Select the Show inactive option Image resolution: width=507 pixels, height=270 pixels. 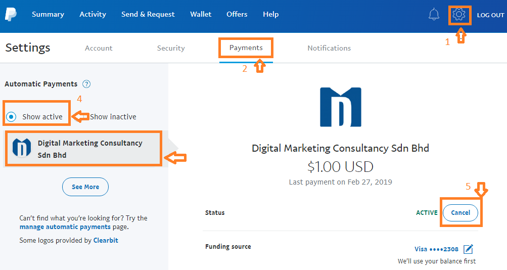tap(113, 117)
